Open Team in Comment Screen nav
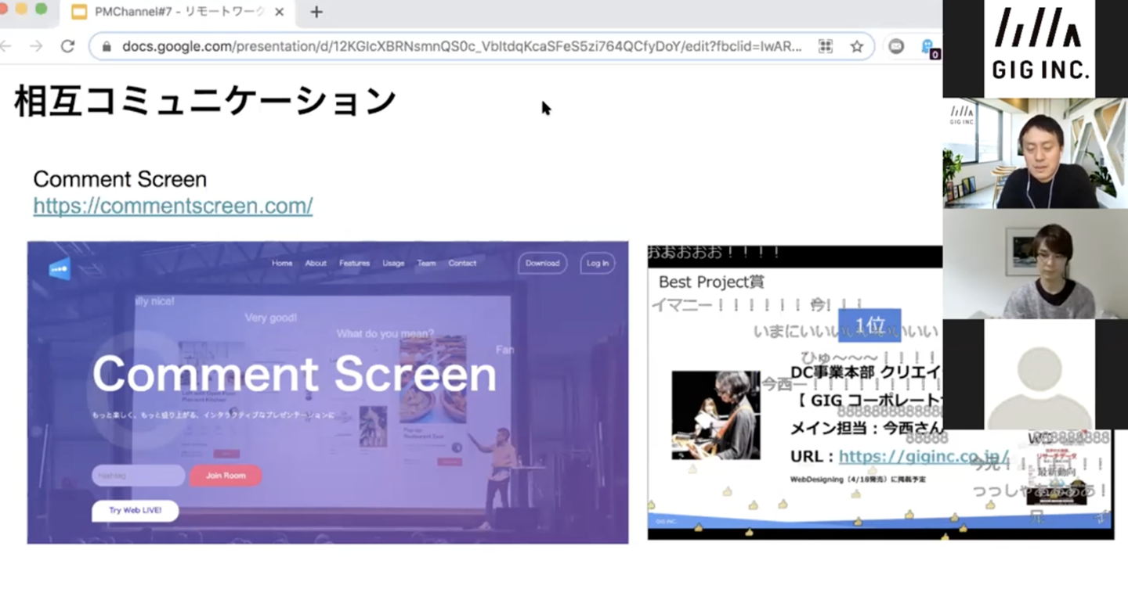This screenshot has height=600, width=1128. coord(426,263)
